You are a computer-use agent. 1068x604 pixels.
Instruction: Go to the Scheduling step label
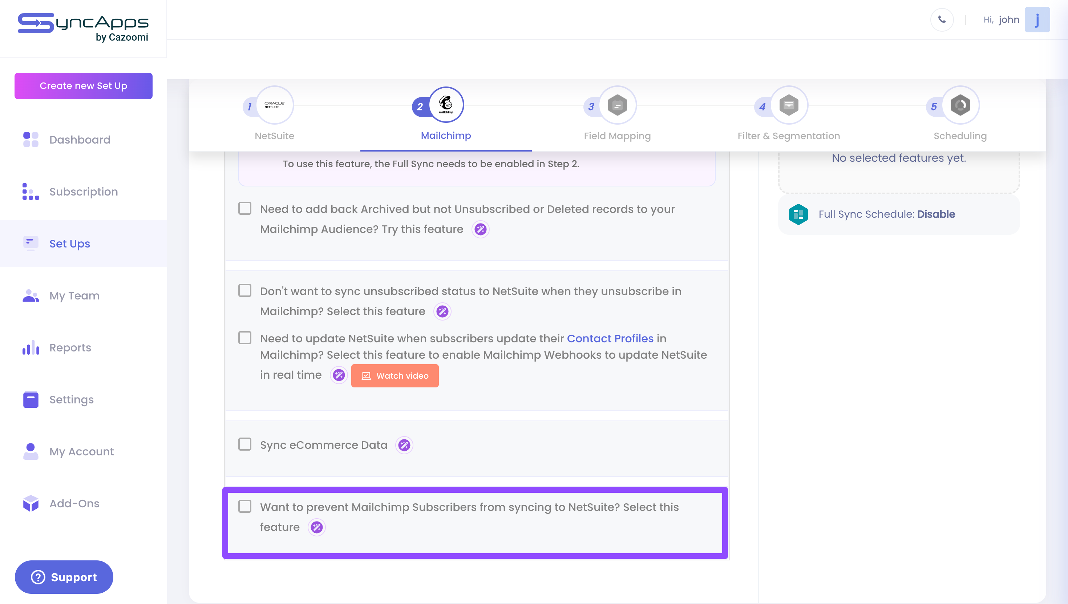960,136
